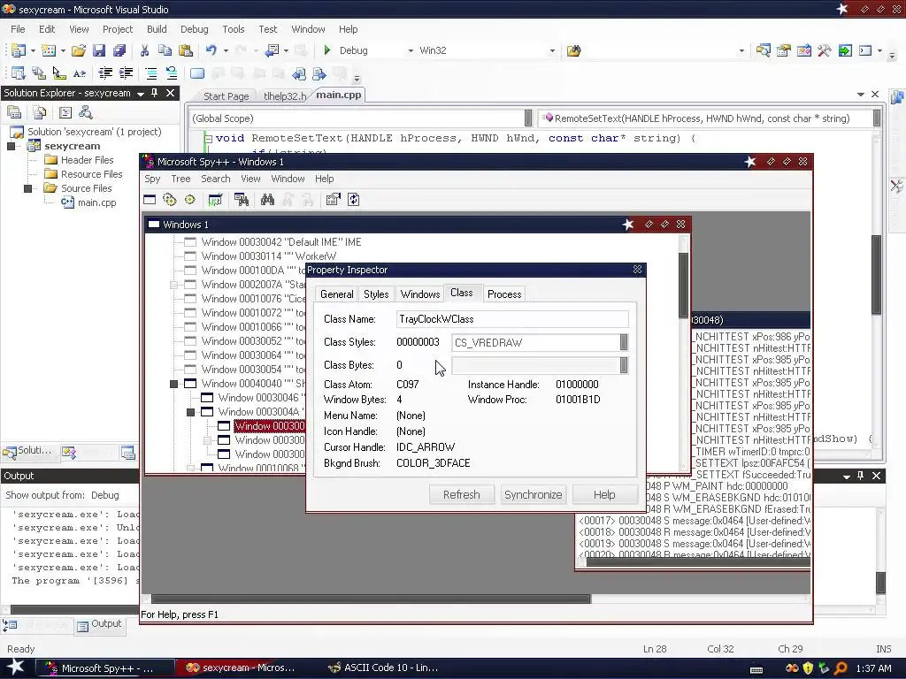Click the Paste clipboard icon

pyautogui.click(x=186, y=50)
